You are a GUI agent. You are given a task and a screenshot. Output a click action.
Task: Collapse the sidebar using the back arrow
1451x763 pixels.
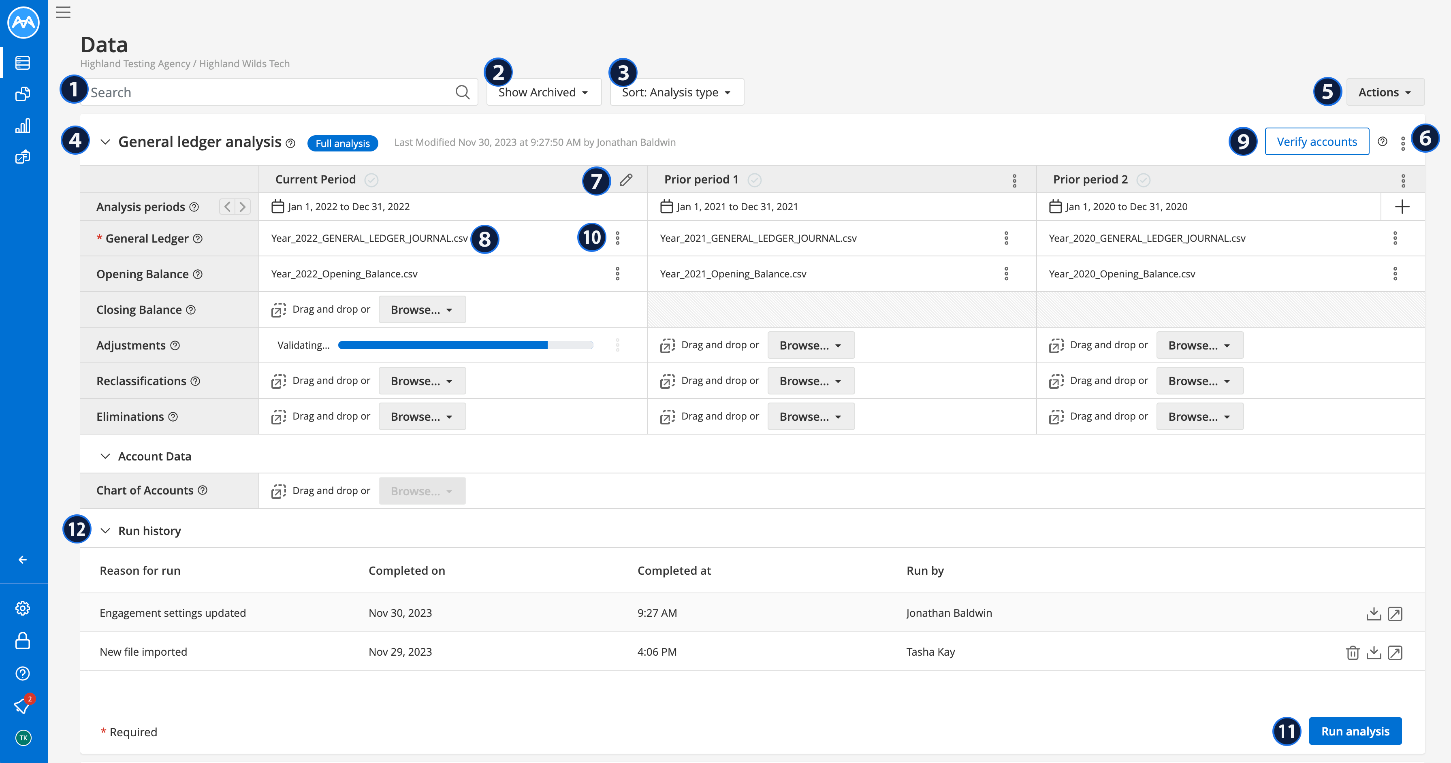[x=23, y=559]
